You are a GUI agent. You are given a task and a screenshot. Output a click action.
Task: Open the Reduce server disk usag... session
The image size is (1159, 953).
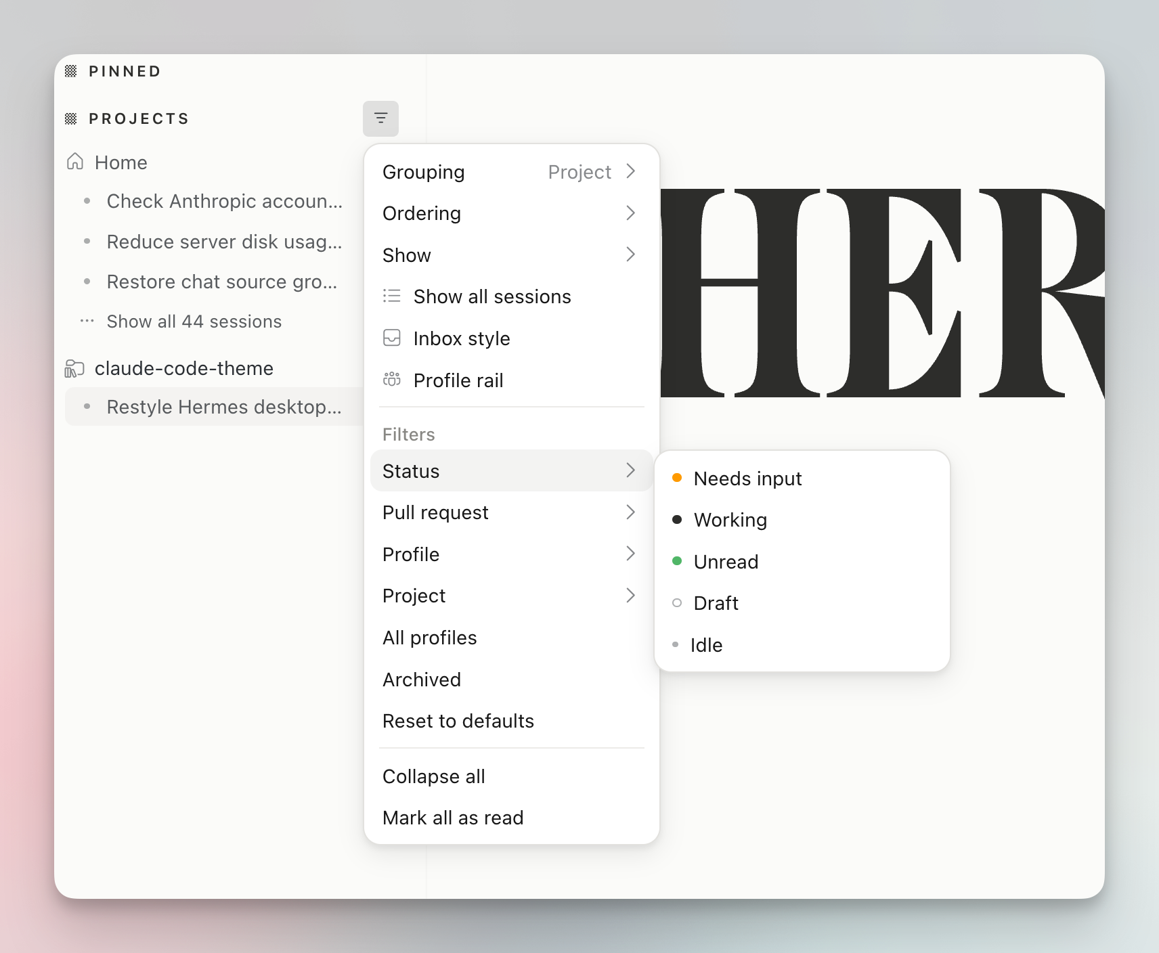click(214, 242)
